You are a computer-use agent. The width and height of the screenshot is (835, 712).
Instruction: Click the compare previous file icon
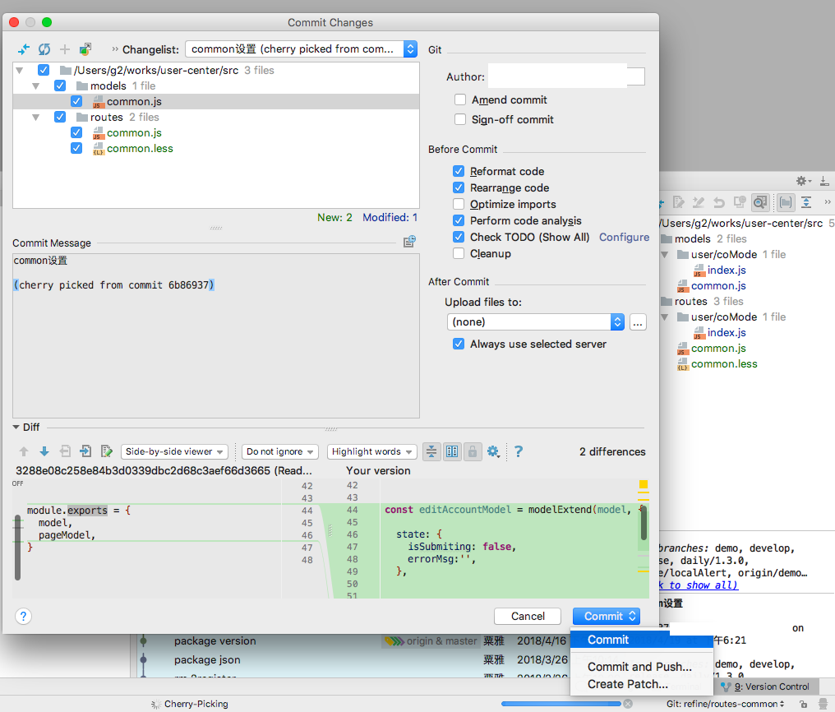[65, 451]
